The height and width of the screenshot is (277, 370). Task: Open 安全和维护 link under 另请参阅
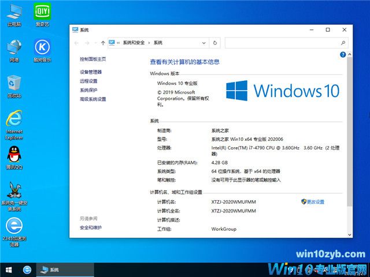point(91,227)
